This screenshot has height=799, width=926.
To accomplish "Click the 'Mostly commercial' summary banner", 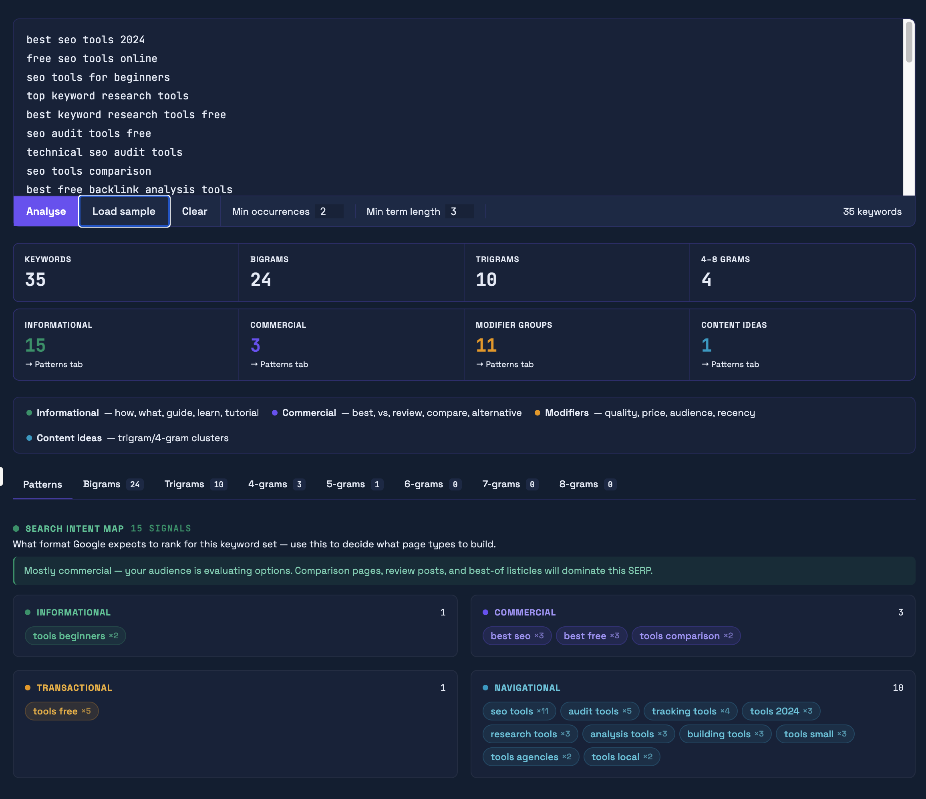I will (464, 571).
